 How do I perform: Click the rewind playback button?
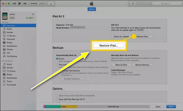click(x=14, y=4)
